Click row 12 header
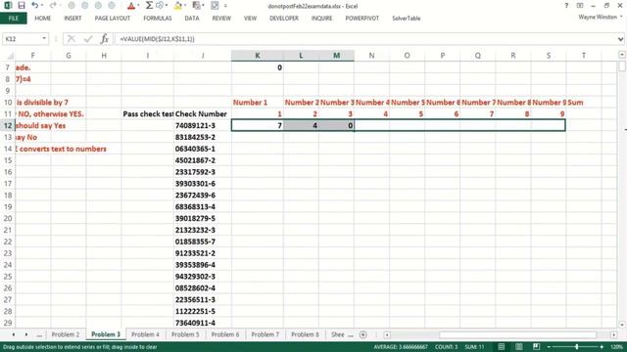This screenshot has width=627, height=352. 8,125
